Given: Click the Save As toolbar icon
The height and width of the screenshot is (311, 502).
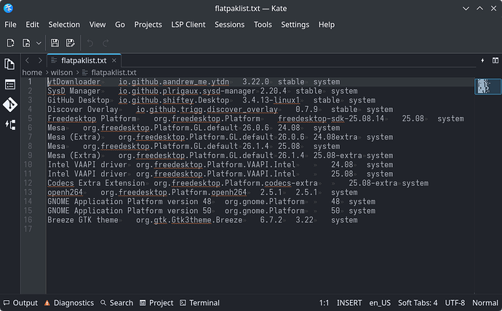Looking at the screenshot, I should click(70, 43).
